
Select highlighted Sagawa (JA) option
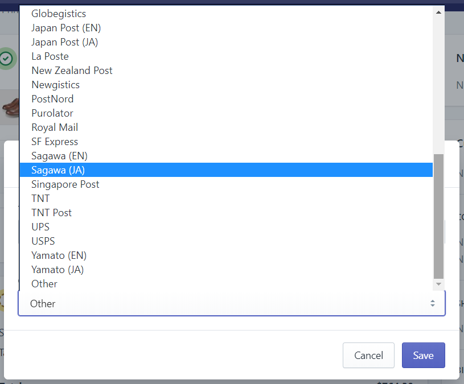click(x=226, y=170)
